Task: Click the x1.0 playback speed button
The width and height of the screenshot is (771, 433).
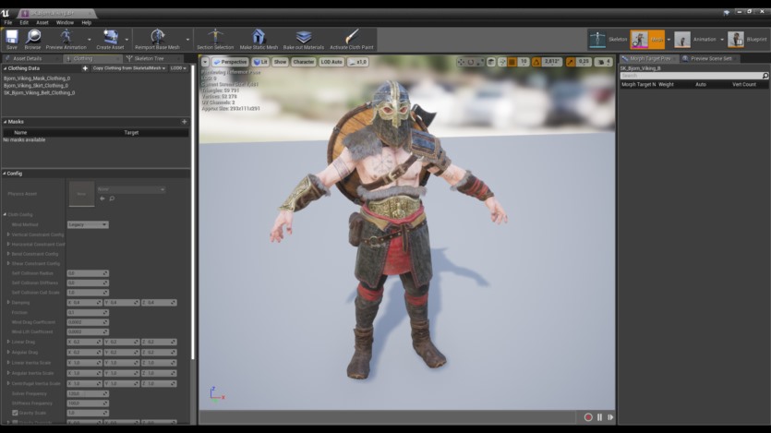Action: [357, 62]
